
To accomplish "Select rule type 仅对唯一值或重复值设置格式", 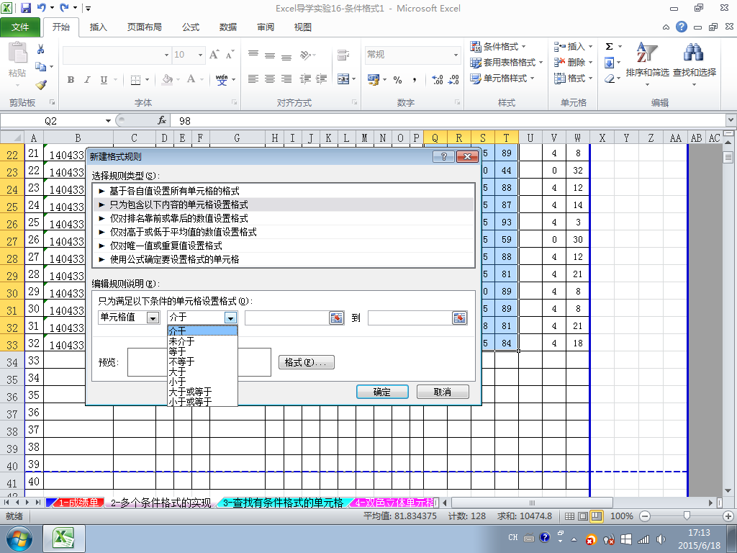I will [x=284, y=246].
